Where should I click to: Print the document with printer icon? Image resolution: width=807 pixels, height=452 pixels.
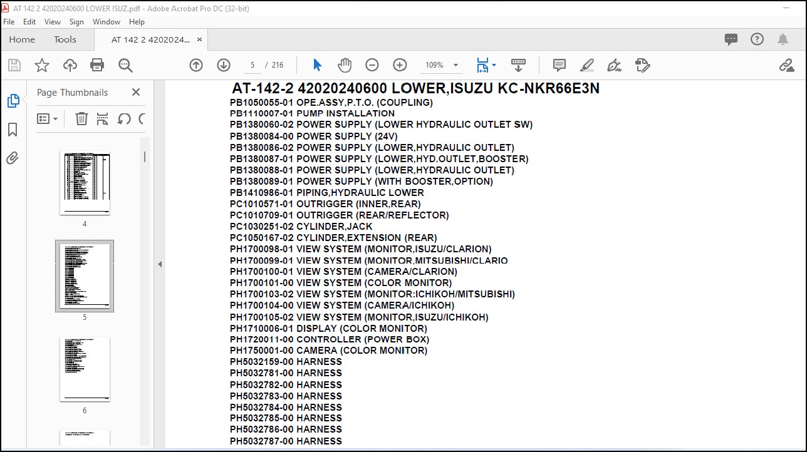pos(97,65)
